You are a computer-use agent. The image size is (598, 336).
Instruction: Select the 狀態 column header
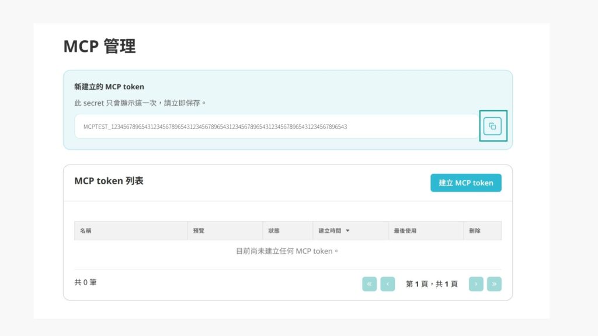(x=274, y=231)
